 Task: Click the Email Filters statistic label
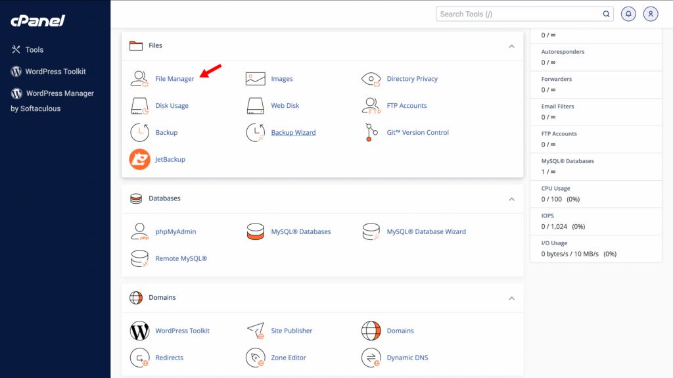557,106
